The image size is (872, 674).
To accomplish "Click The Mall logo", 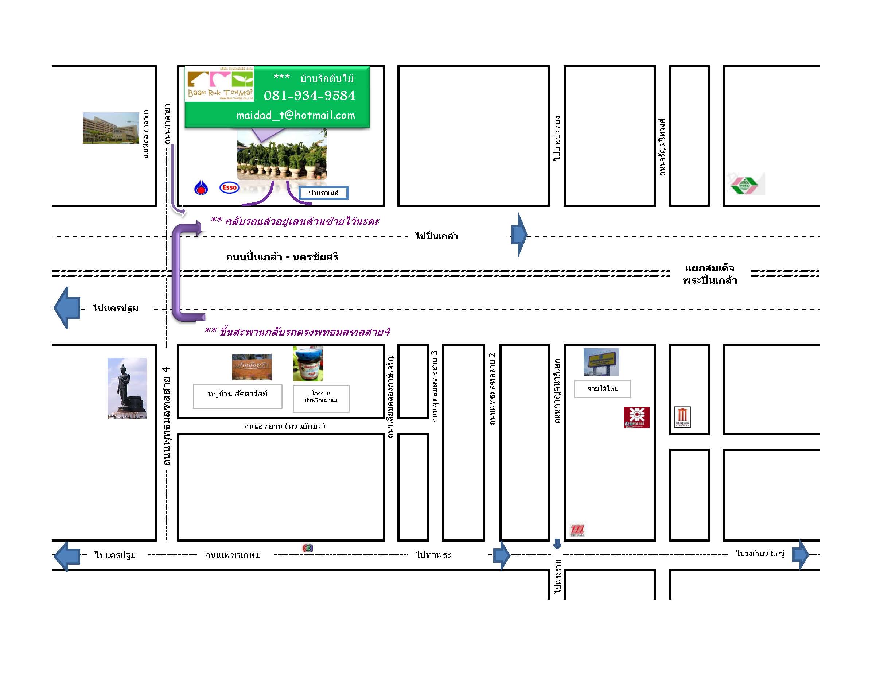I will 577,530.
